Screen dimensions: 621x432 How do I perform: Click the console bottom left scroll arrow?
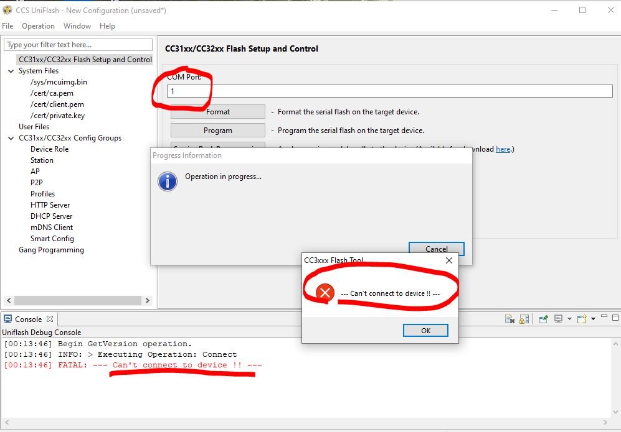click(7, 422)
